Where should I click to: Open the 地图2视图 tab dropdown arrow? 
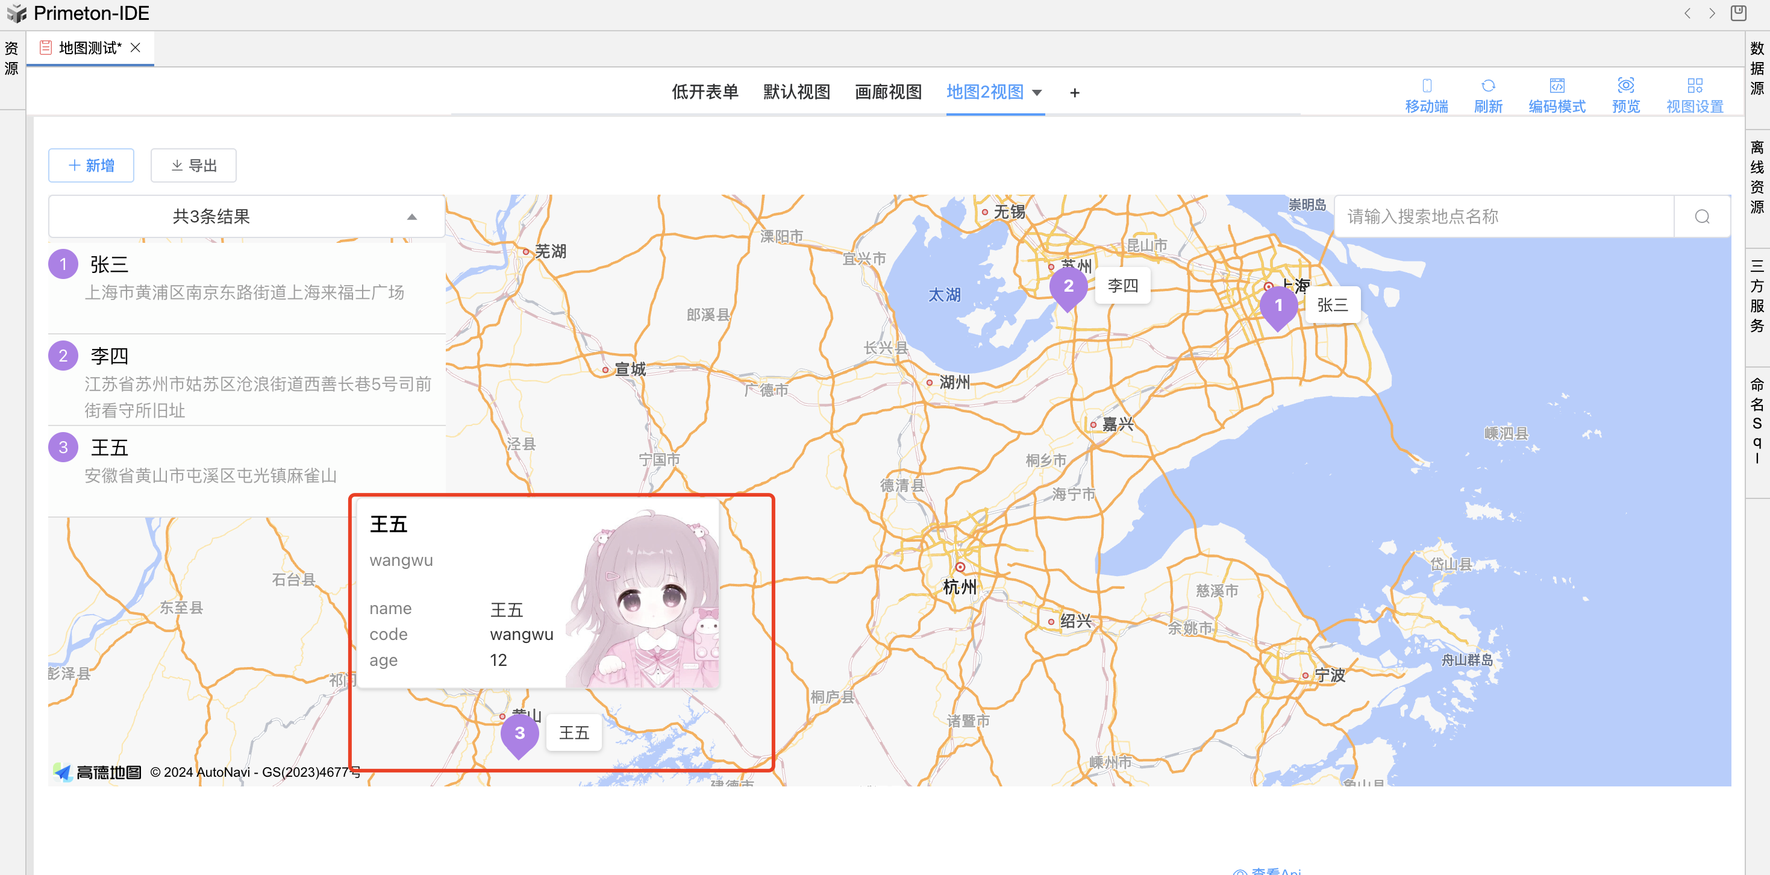pos(1037,93)
